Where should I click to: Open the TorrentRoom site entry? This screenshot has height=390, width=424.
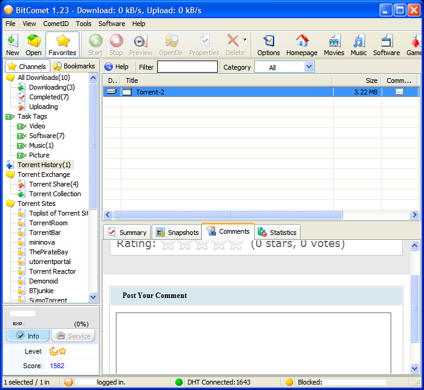pos(49,223)
